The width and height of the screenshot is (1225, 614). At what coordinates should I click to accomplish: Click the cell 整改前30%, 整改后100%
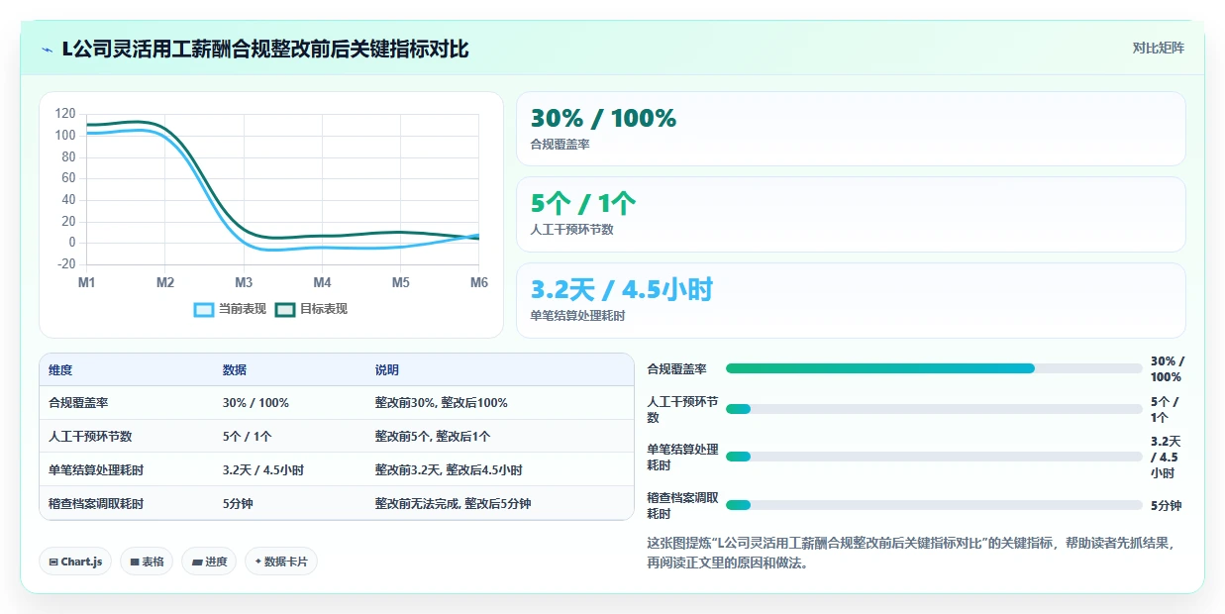[x=441, y=403]
